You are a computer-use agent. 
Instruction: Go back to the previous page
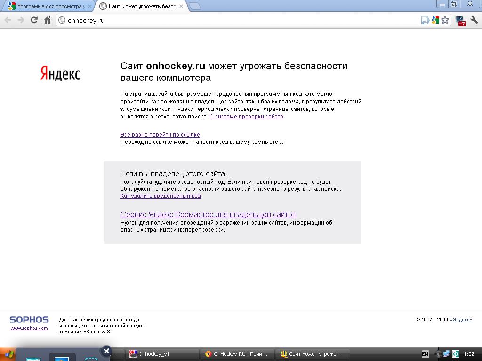(x=8, y=20)
